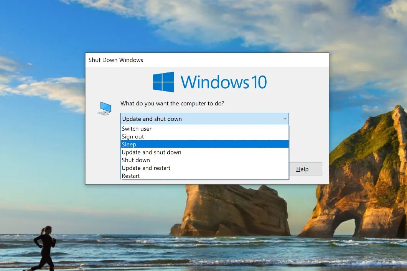Pick Update and restart option
The height and width of the screenshot is (271, 407).
[x=204, y=168]
